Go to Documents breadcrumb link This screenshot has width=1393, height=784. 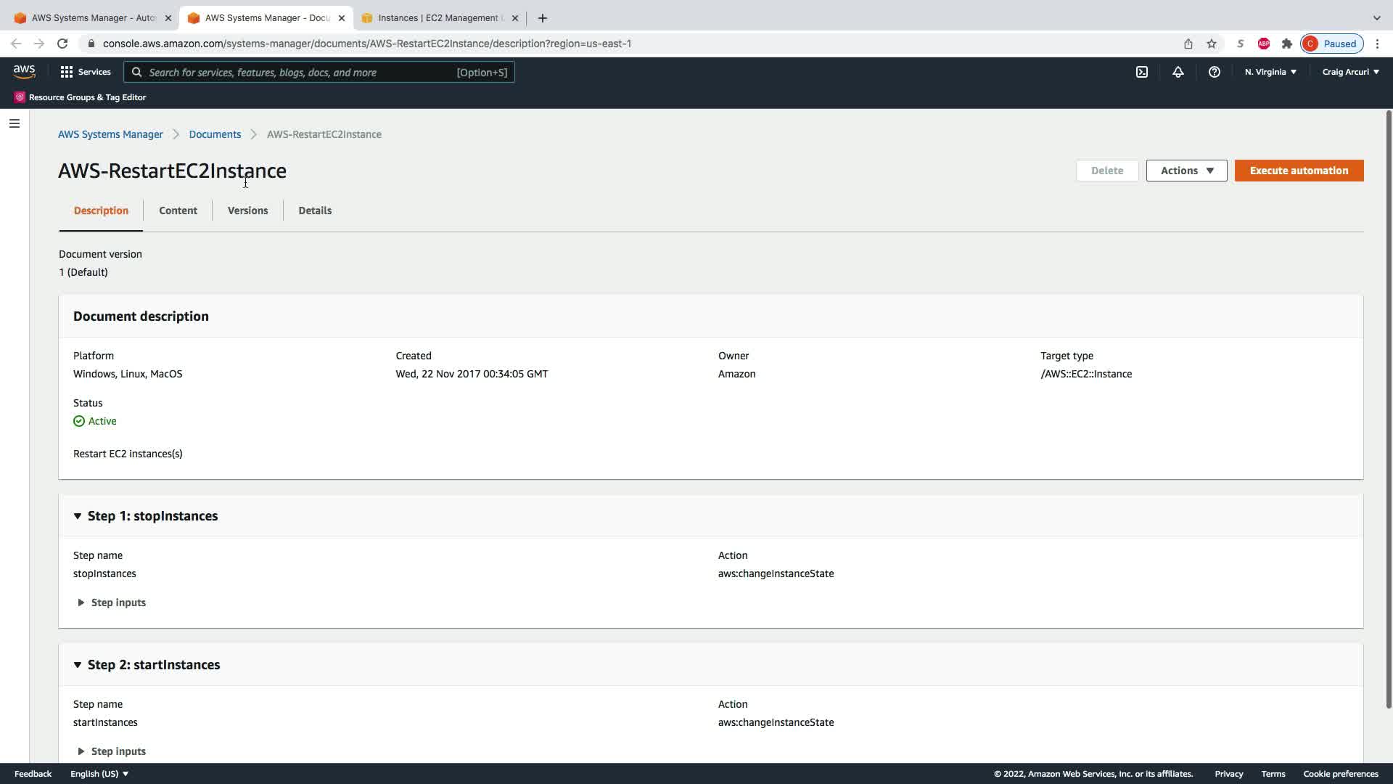point(215,134)
